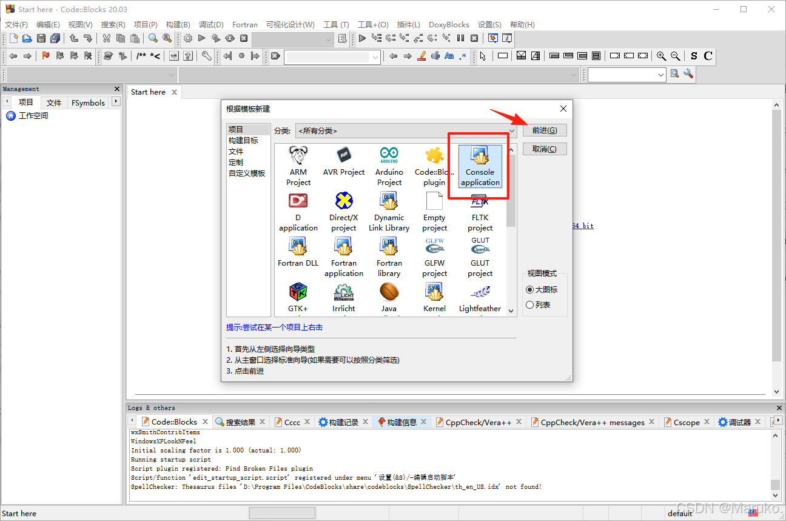Open the Fortran menu
Screen dimensions: 786x521
244,24
